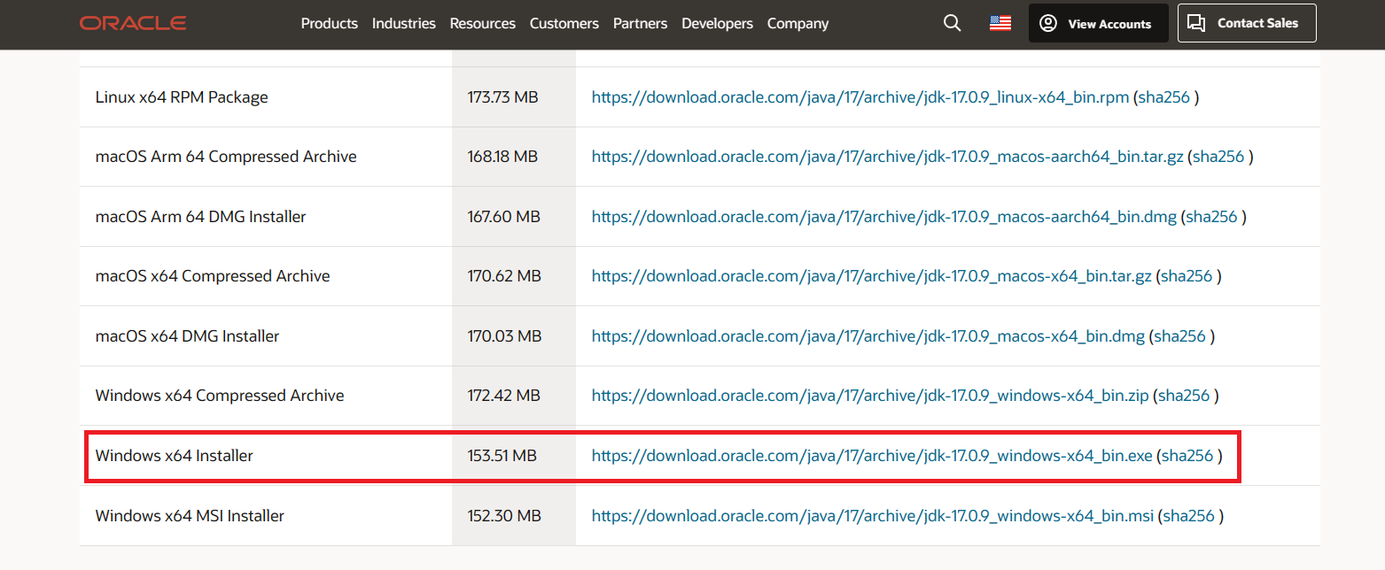Viewport: 1385px width, 570px height.
Task: Open the Company menu
Action: (x=798, y=24)
